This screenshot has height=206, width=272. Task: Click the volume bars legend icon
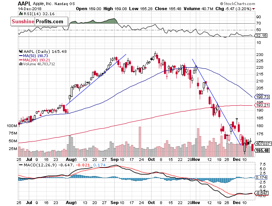(21, 64)
